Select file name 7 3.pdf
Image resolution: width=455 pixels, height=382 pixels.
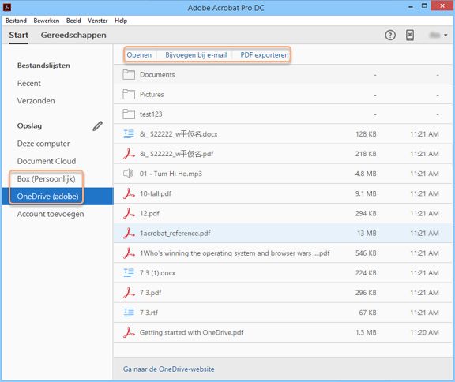pyautogui.click(x=150, y=293)
